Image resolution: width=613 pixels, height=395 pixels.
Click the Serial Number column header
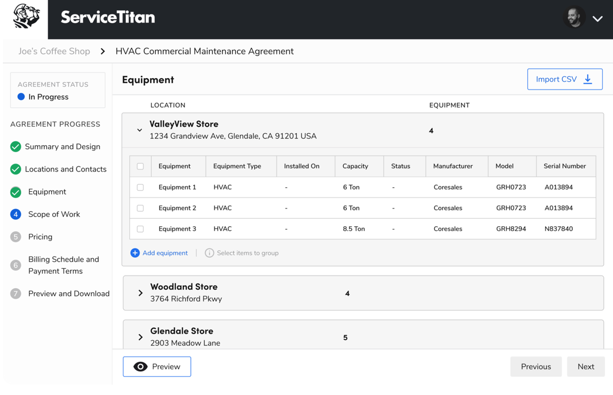pyautogui.click(x=565, y=166)
